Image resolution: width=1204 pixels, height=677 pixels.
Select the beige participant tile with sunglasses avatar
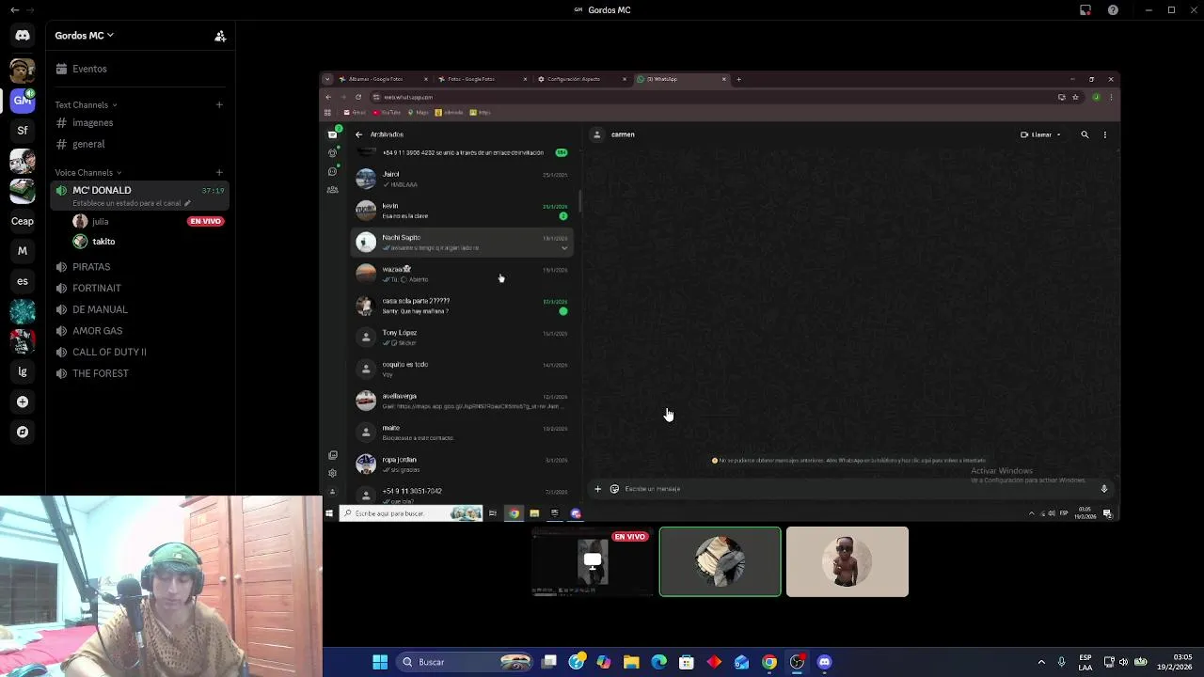coord(847,561)
